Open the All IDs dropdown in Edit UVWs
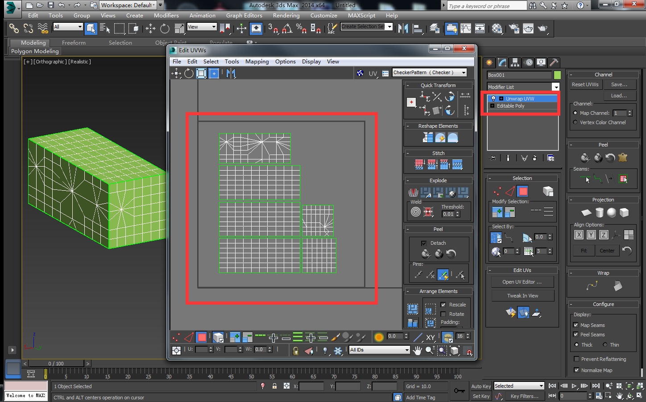Viewport: 646px width, 402px height. click(379, 350)
